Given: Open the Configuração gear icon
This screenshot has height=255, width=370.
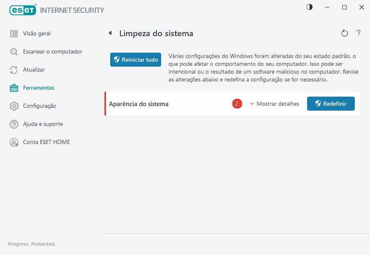Looking at the screenshot, I should [14, 106].
